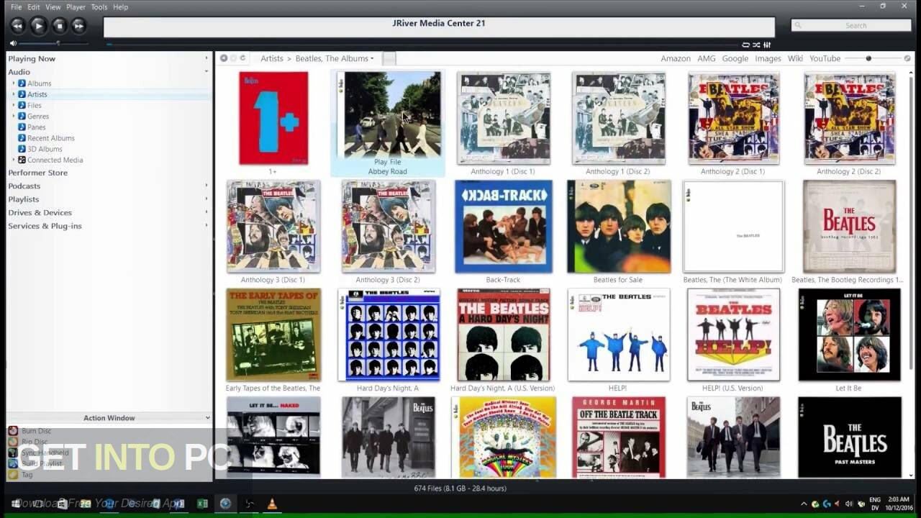
Task: Adjust the volume slider handle
Action: pyautogui.click(x=58, y=43)
